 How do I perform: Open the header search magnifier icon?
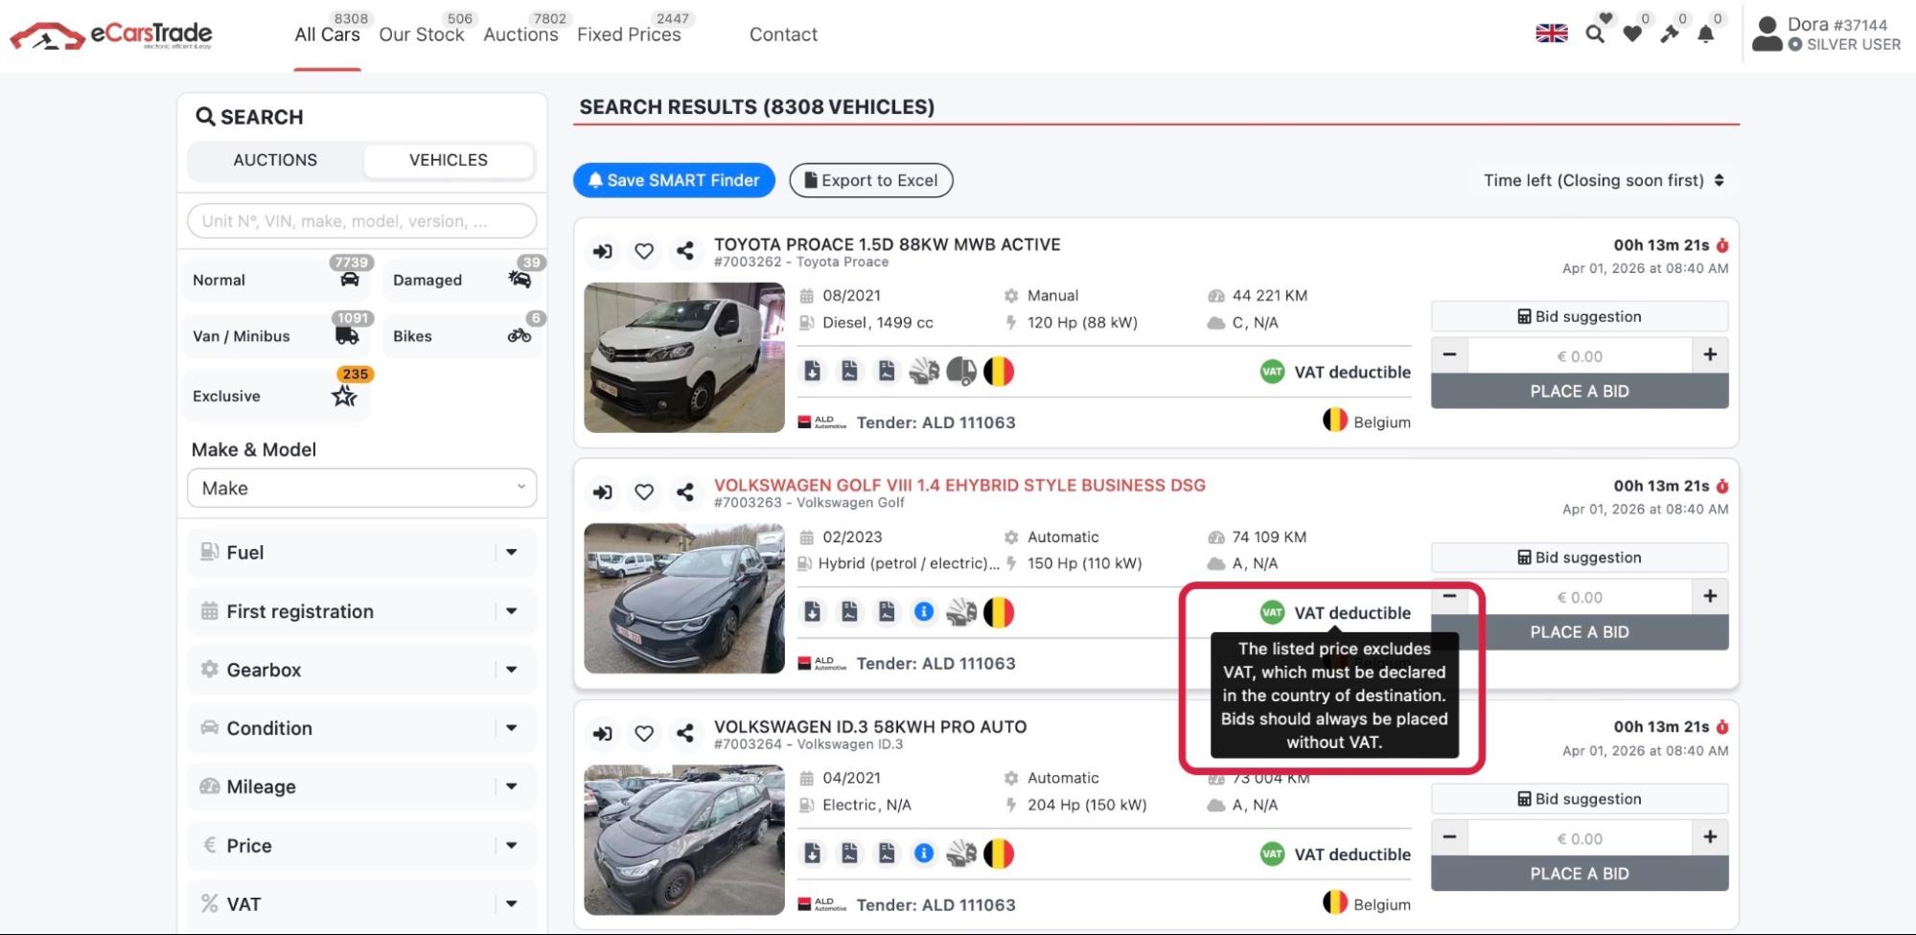pos(1595,34)
